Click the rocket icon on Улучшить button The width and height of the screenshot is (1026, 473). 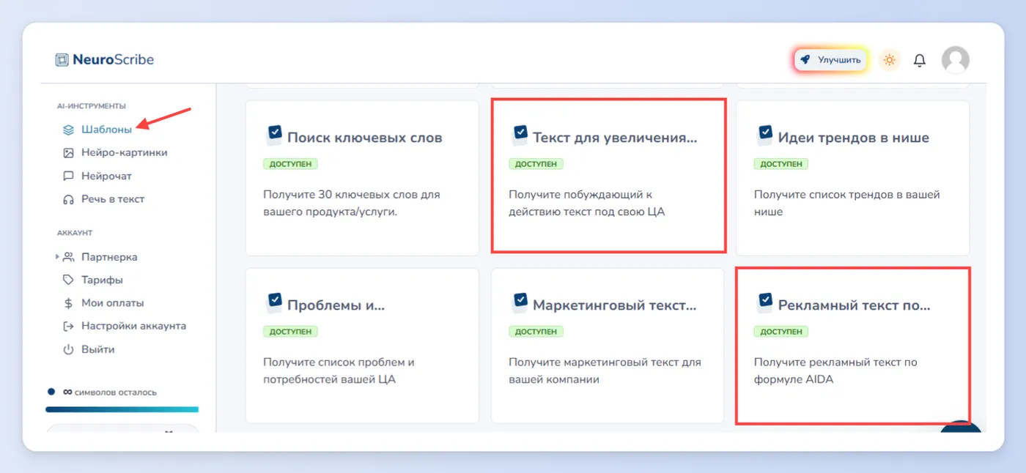coord(805,60)
